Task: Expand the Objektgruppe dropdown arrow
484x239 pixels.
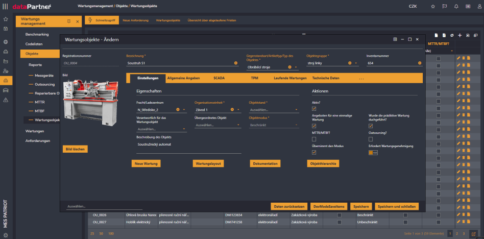Action: click(356, 63)
